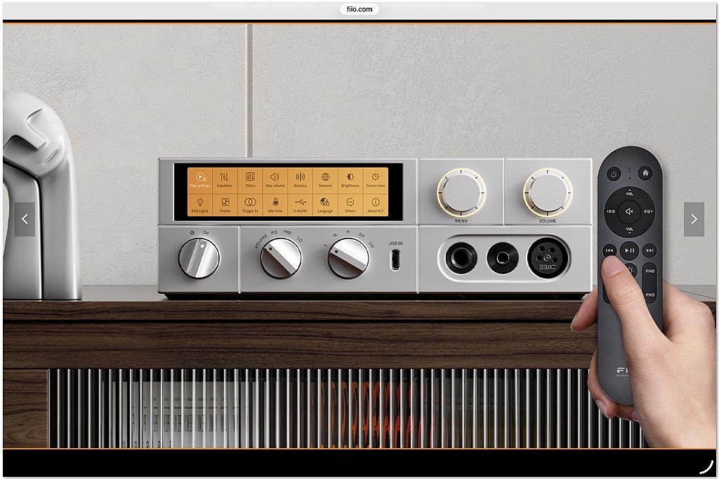Advance to the next carousel slide
This screenshot has height=479, width=719.
click(694, 220)
